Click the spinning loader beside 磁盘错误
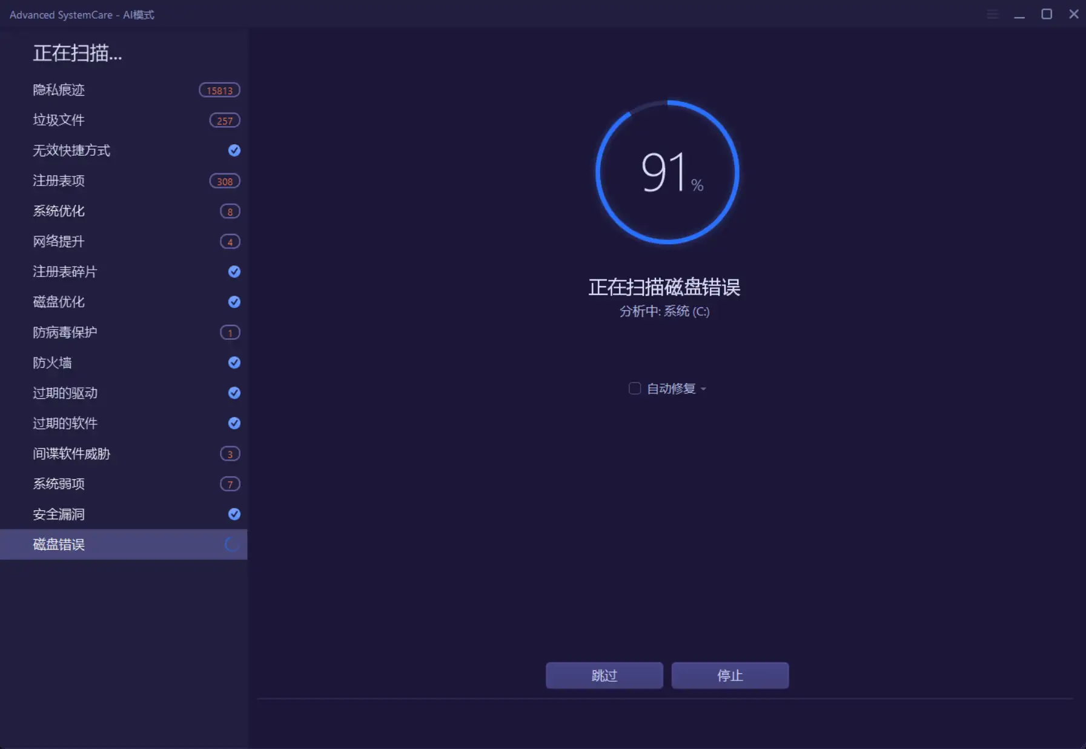The width and height of the screenshot is (1086, 749). tap(231, 544)
